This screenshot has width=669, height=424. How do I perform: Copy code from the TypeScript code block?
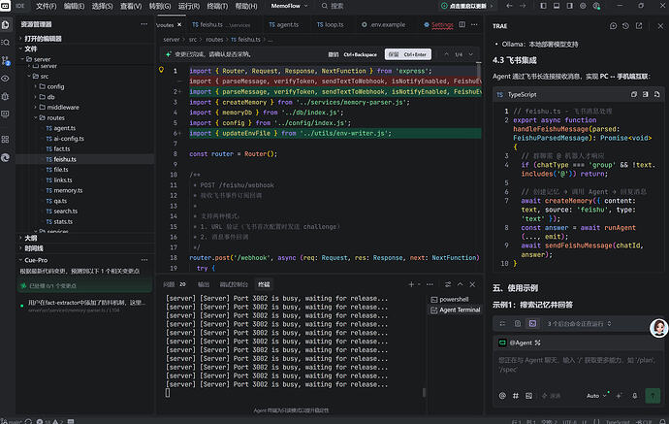[634, 94]
